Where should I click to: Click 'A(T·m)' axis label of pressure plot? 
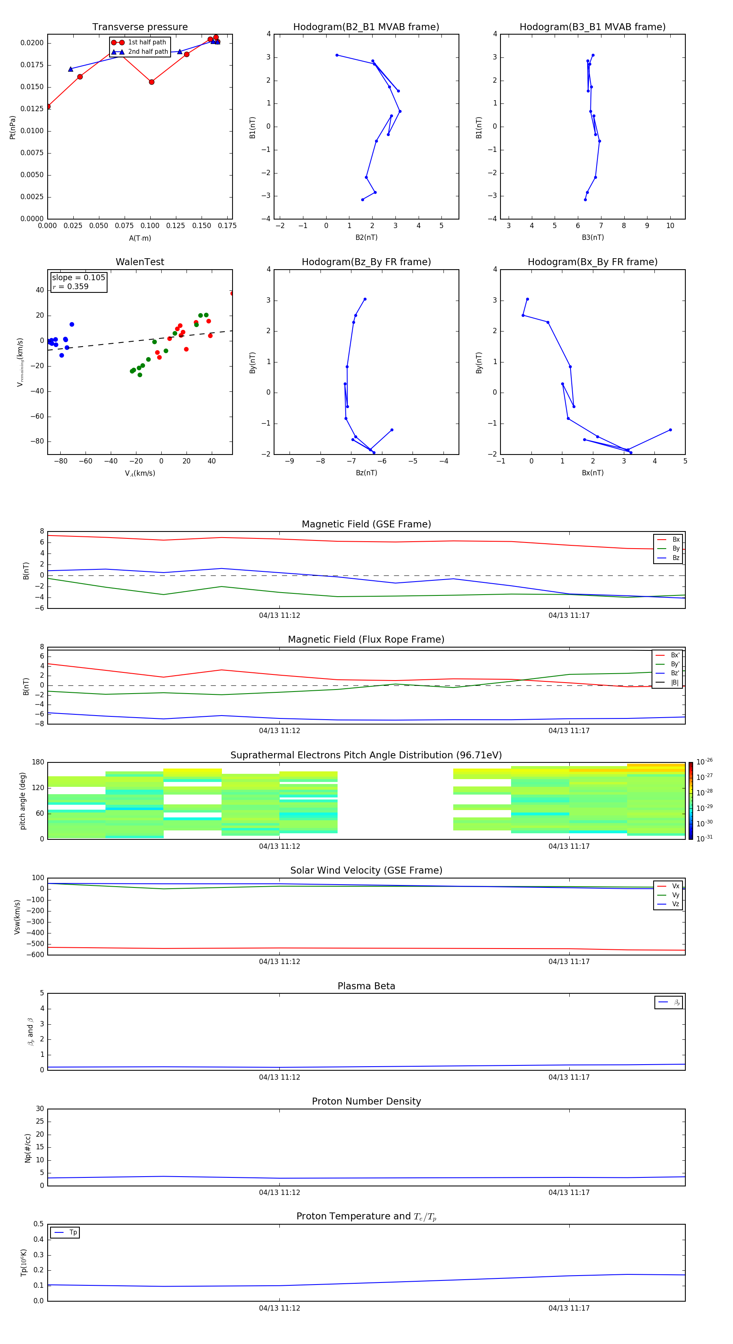point(140,238)
